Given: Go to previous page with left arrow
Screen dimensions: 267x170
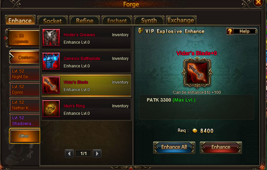Looking at the screenshot, I should (x=69, y=153).
